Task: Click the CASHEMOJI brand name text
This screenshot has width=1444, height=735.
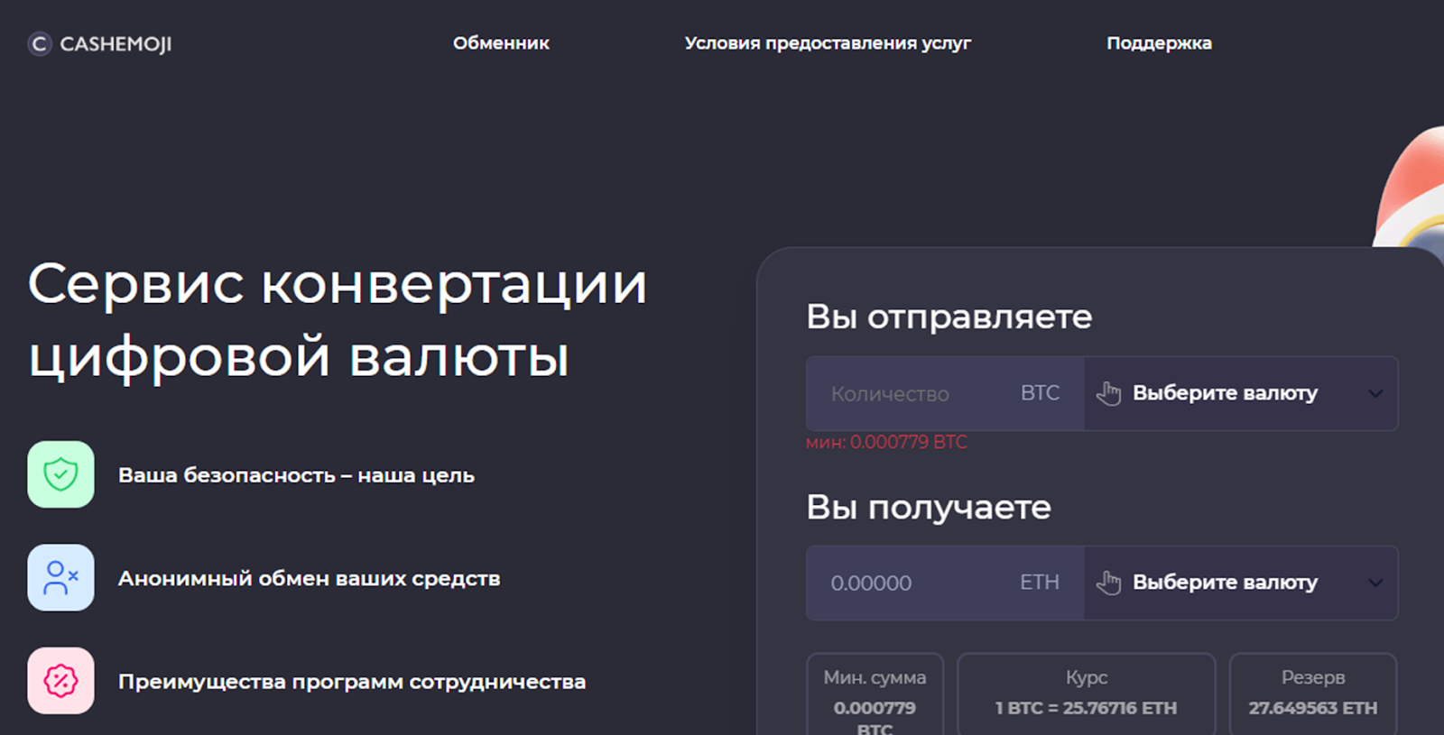Action: 116,44
